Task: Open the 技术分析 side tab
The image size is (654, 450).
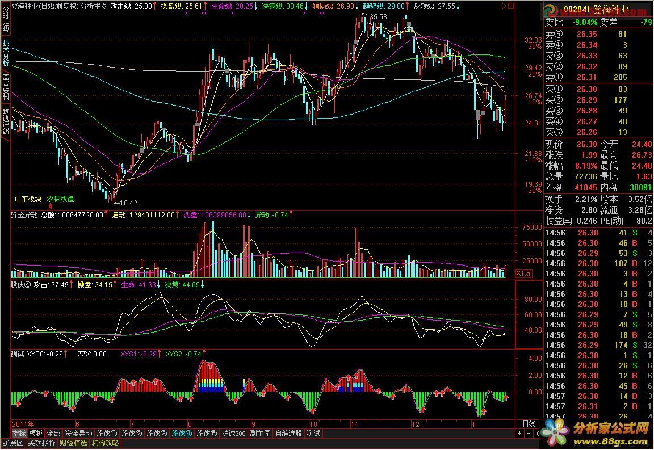Action: pyautogui.click(x=6, y=53)
